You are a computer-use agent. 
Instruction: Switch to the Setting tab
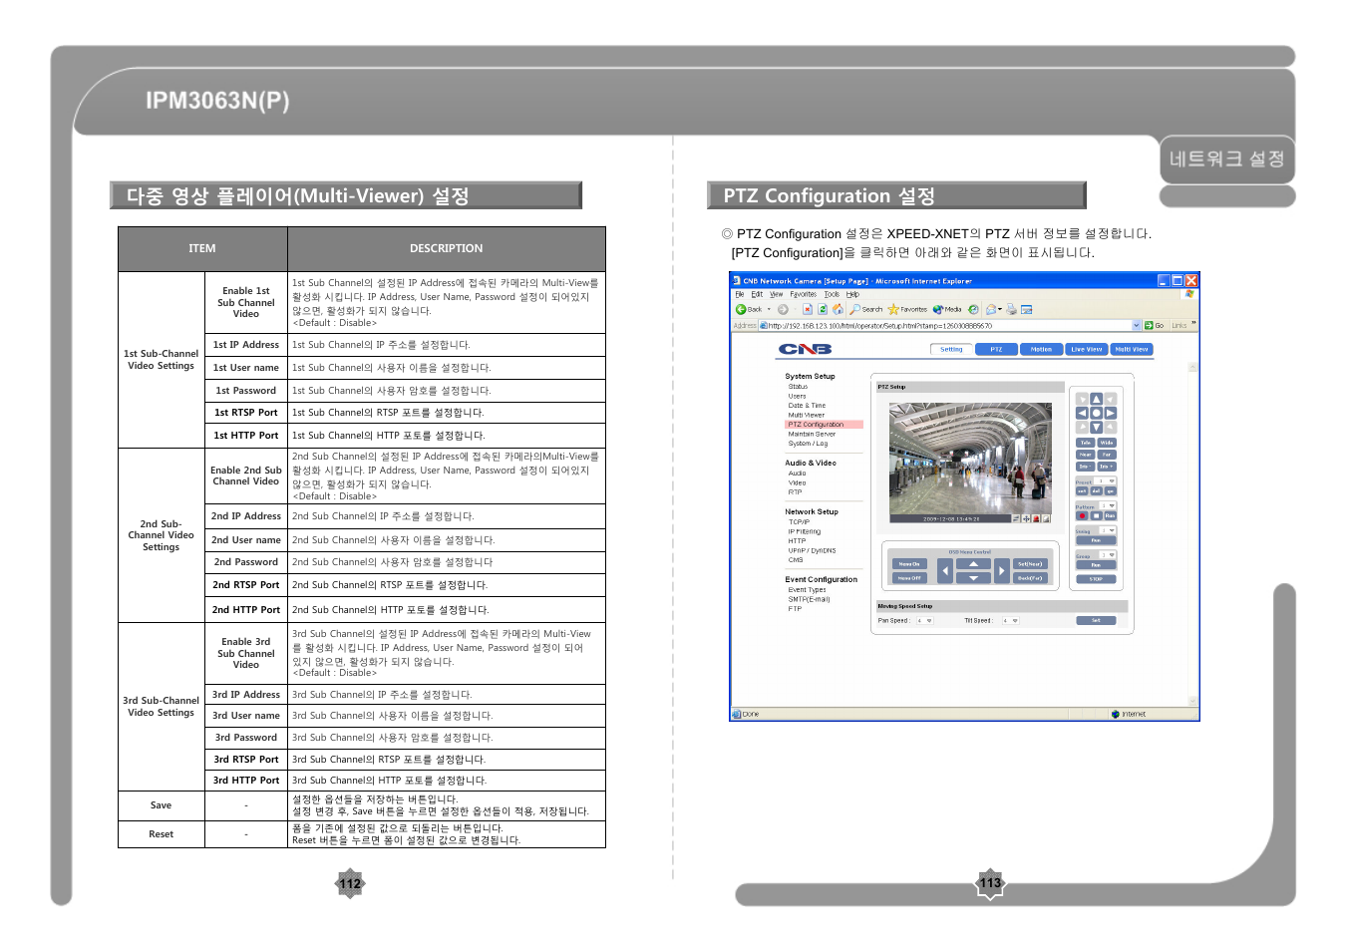(x=951, y=349)
